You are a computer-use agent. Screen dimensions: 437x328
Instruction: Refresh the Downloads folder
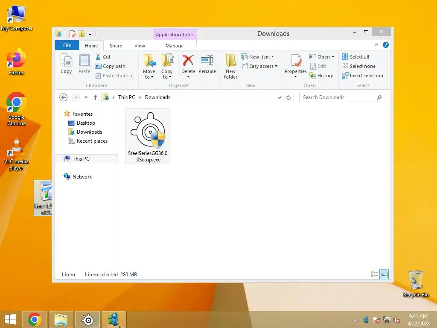coord(288,97)
